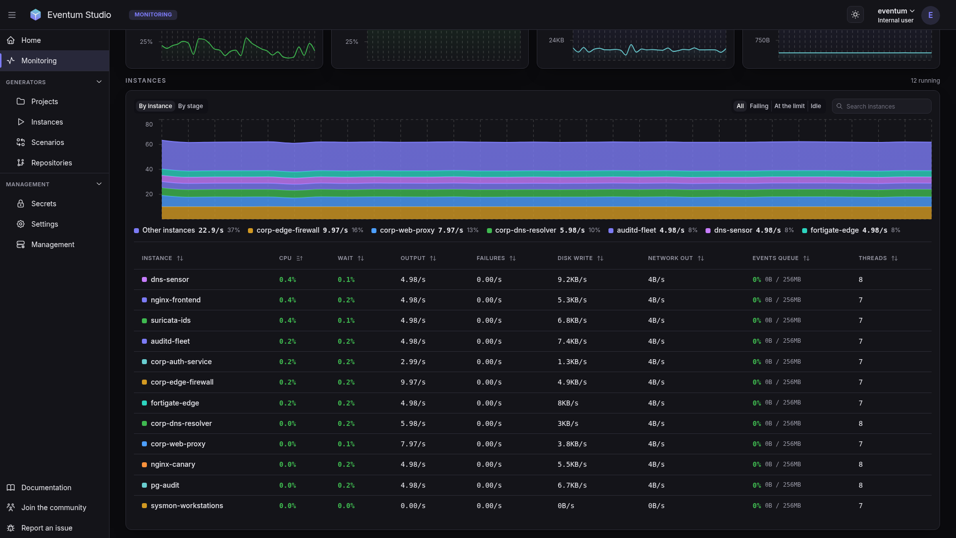The height and width of the screenshot is (538, 956).
Task: Toggle the hamburger sidebar menu icon
Action: (x=12, y=15)
